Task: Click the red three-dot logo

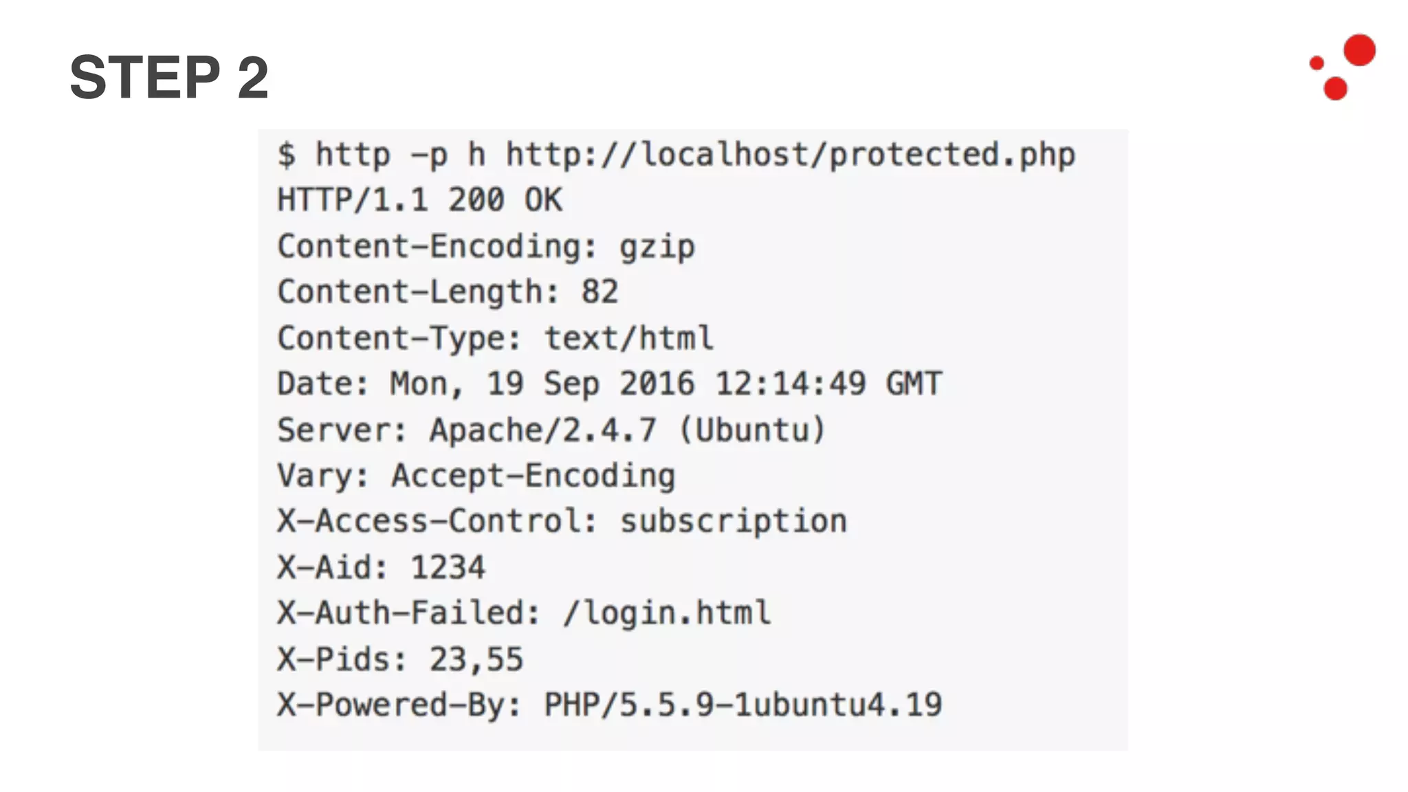Action: [1342, 67]
